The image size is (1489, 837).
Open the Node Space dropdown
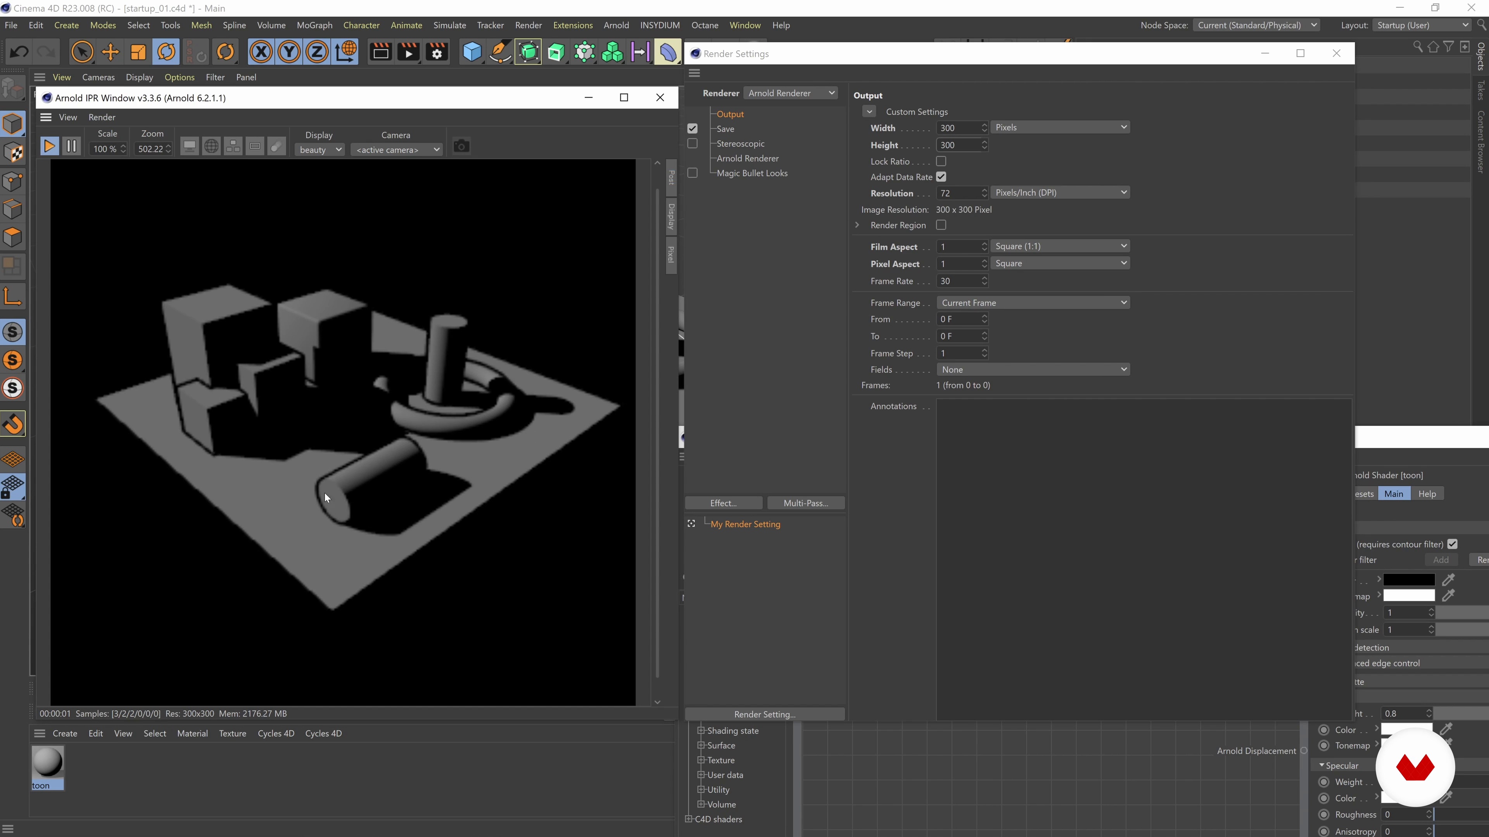click(1256, 25)
